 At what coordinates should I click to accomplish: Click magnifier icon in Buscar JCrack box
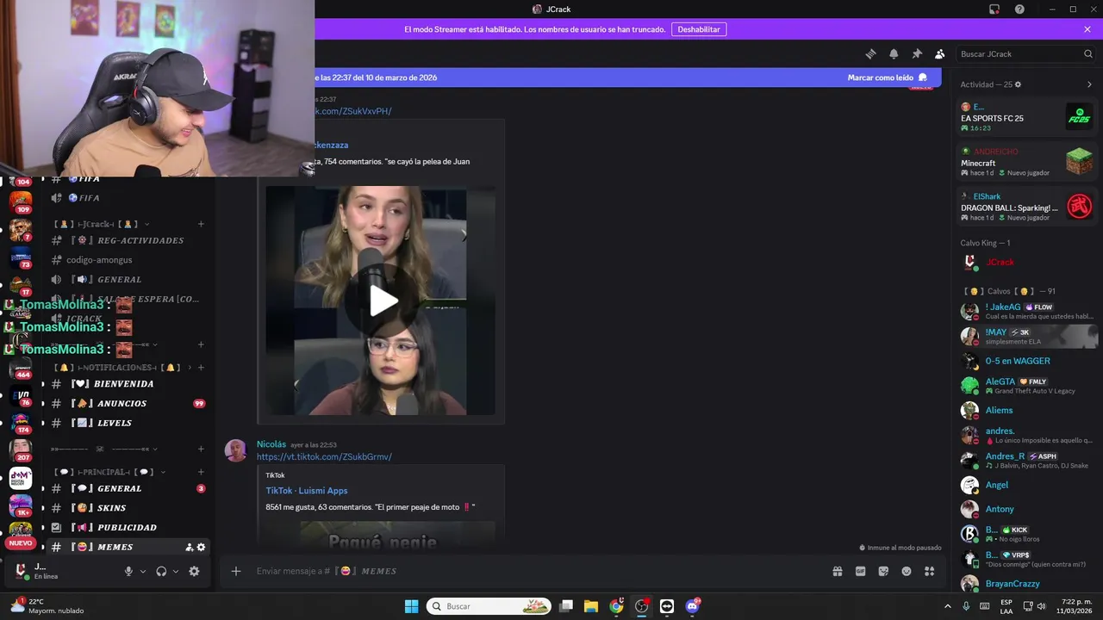coord(1087,53)
